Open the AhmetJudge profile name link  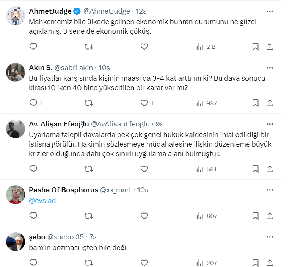[50, 11]
